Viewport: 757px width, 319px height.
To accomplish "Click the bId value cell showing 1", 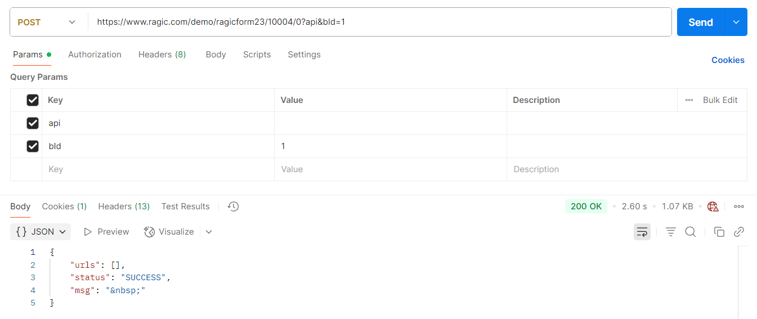I will click(391, 146).
